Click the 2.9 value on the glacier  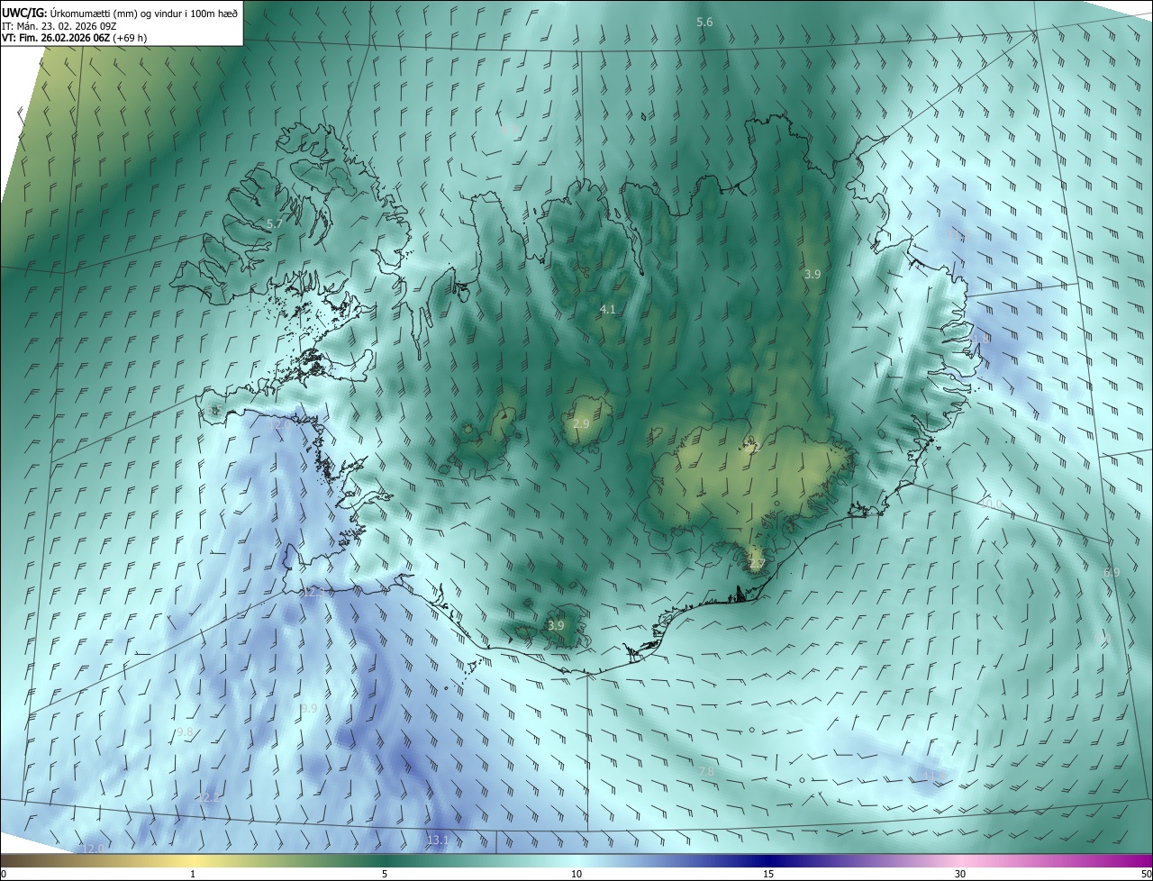(x=581, y=423)
